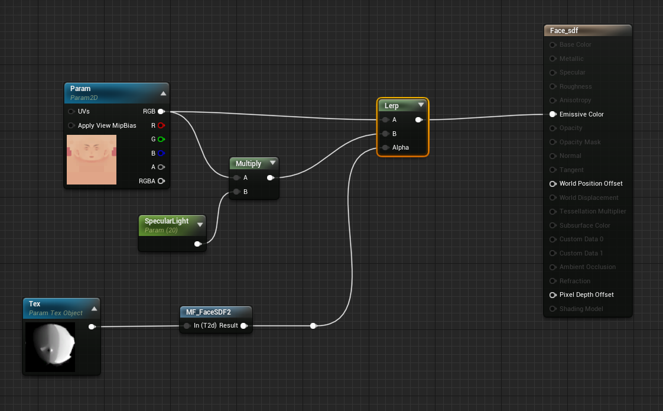Click the Emissive Color input pin on Face_sdf
663x411 pixels.
click(x=552, y=114)
